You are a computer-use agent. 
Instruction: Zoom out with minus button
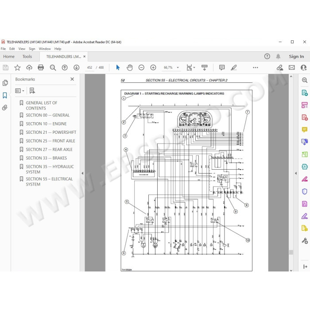pyautogui.click(x=141, y=68)
